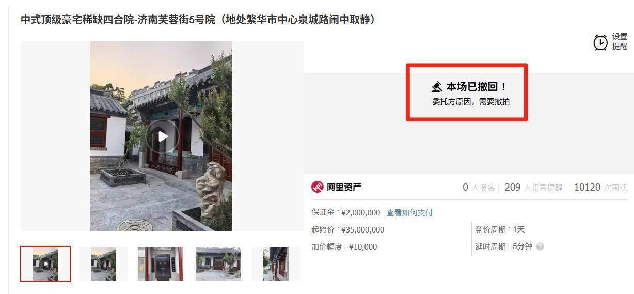Select the first video thumbnail with play icon
The height and width of the screenshot is (294, 634).
(45, 264)
